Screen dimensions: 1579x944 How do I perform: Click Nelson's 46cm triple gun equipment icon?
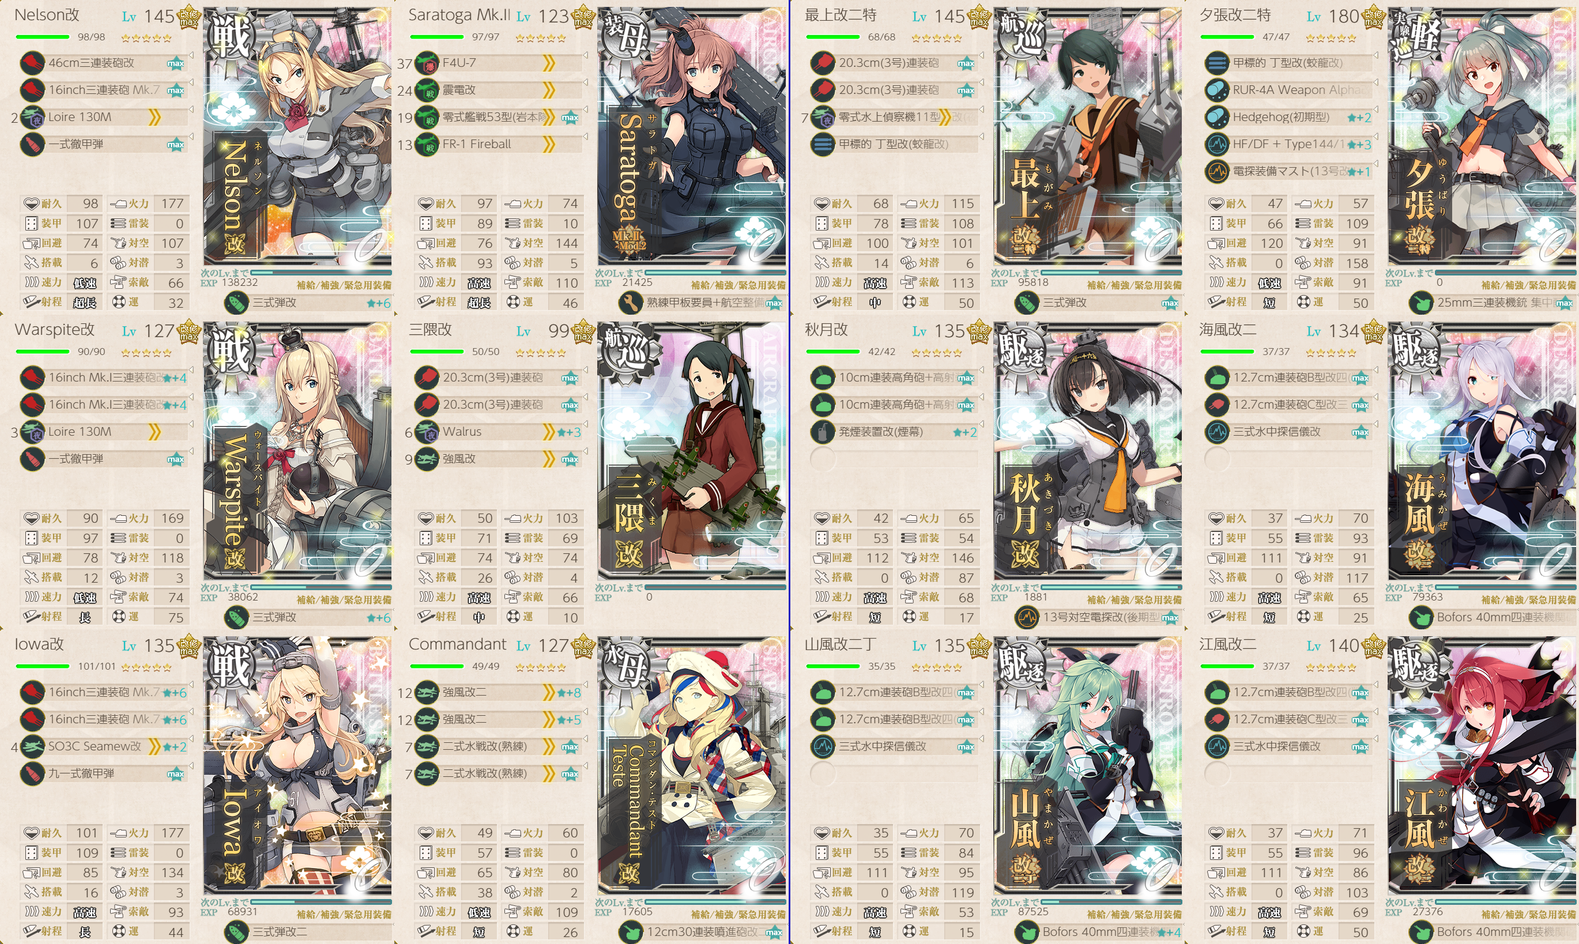tap(32, 63)
